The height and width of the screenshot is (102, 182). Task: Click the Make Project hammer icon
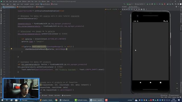pyautogui.click(x=124, y=4)
